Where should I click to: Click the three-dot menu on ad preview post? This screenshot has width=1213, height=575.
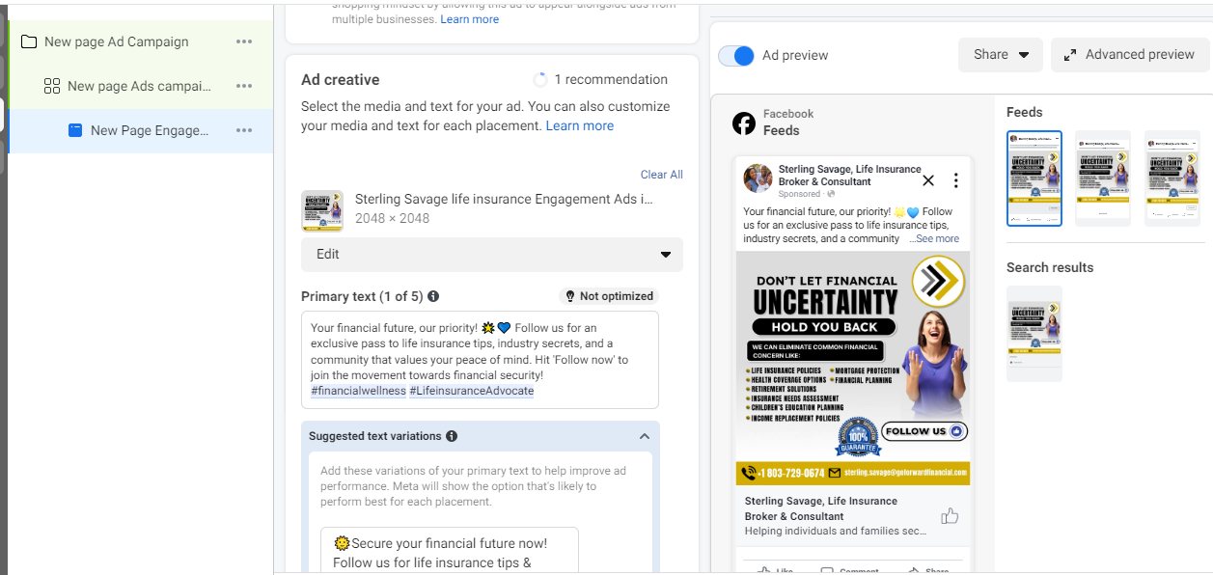pyautogui.click(x=955, y=180)
